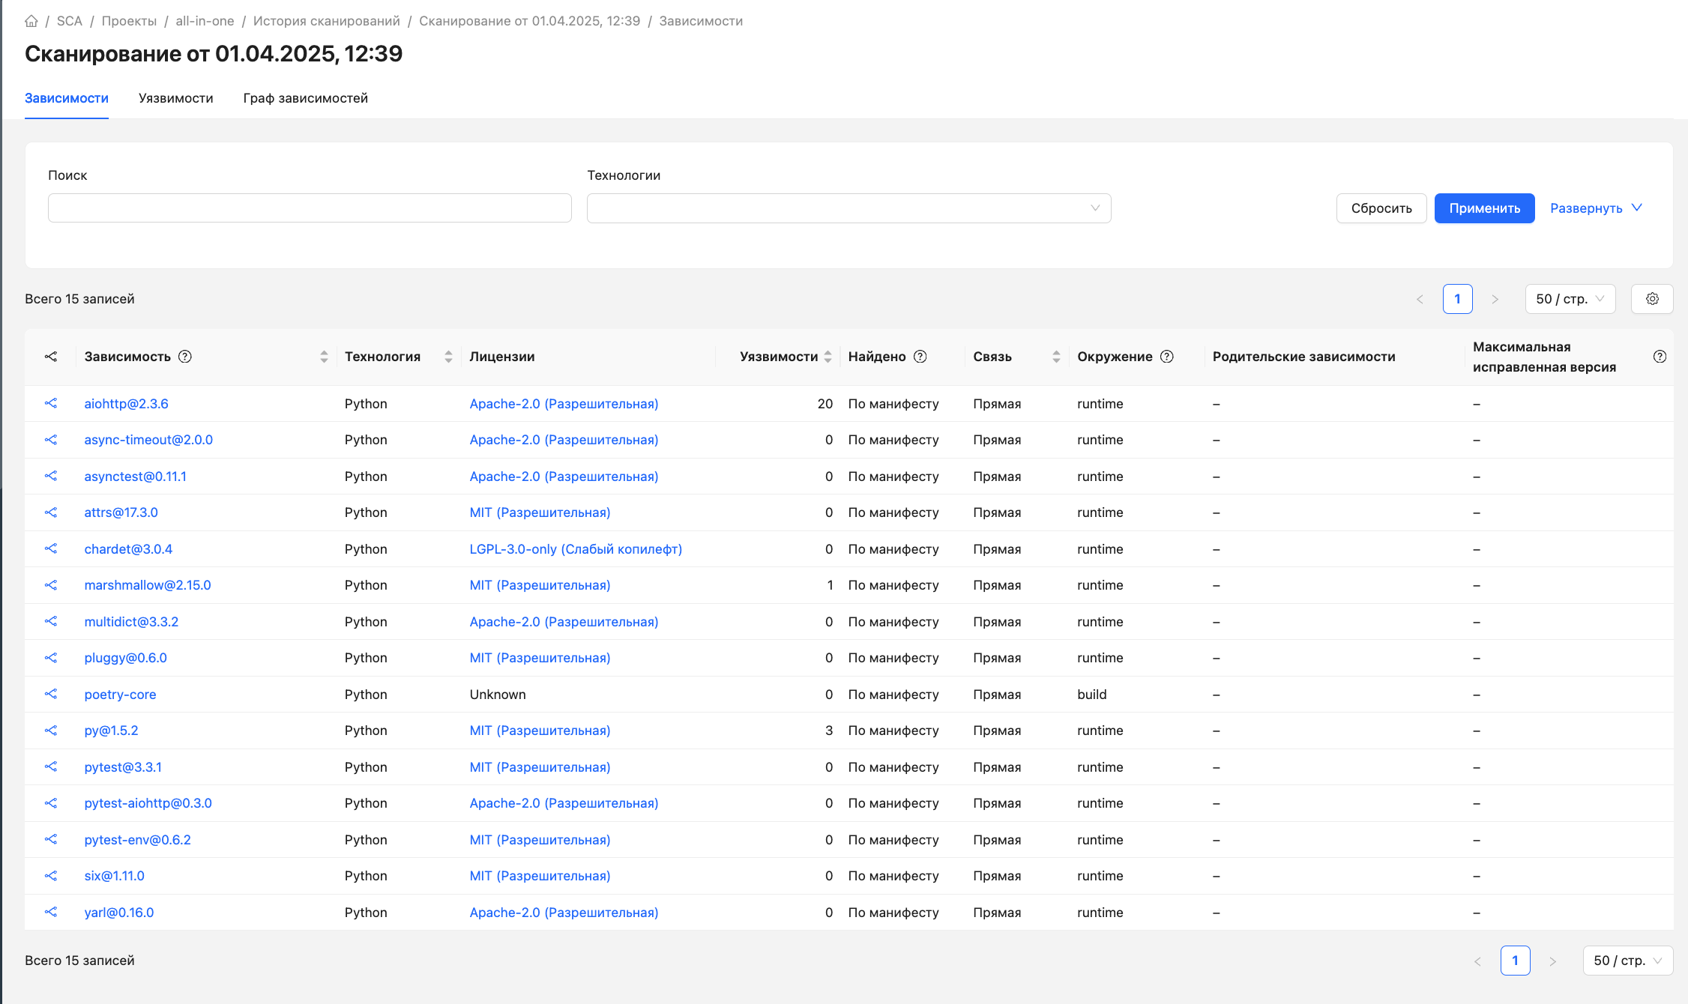Open graph icon for aiohttp@2.3.6 row
The width and height of the screenshot is (1688, 1004).
point(51,404)
